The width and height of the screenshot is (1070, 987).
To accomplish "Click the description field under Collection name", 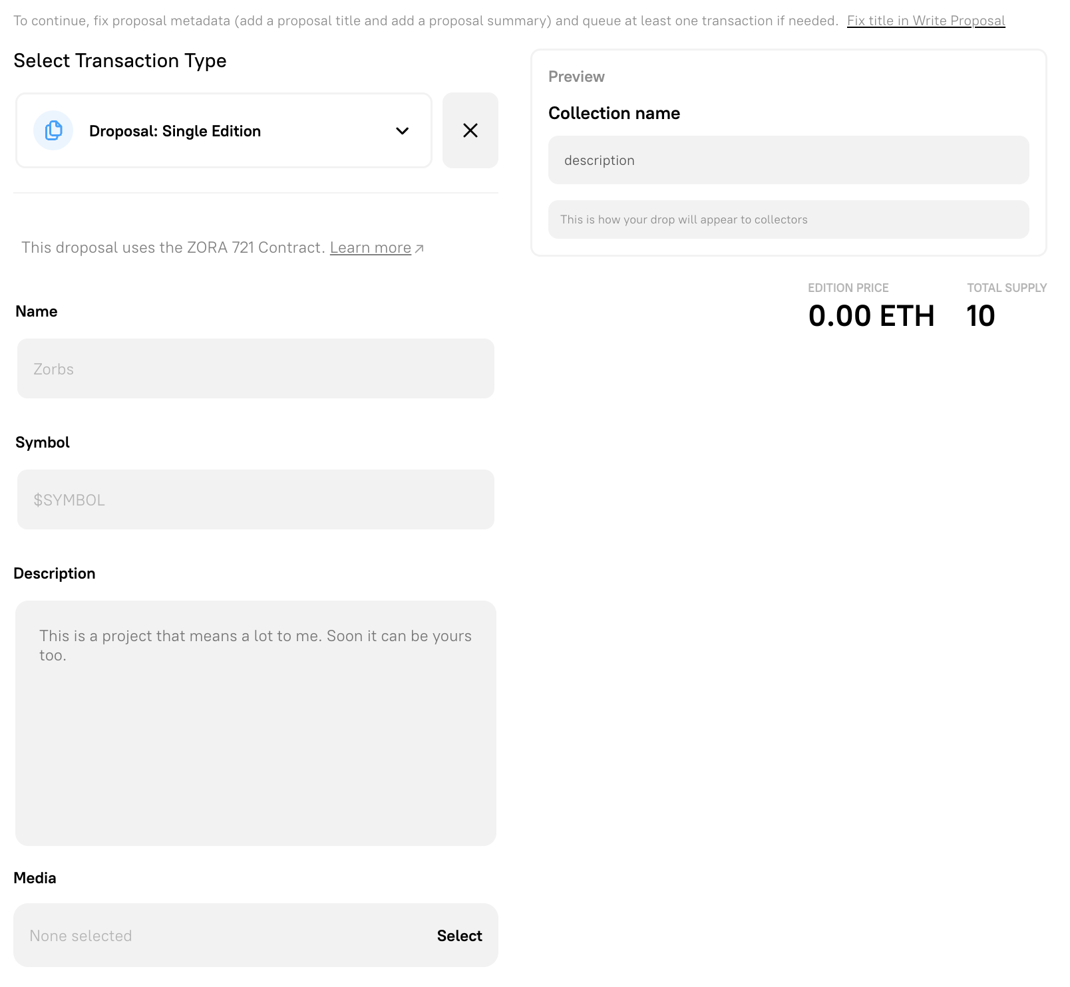I will click(788, 160).
